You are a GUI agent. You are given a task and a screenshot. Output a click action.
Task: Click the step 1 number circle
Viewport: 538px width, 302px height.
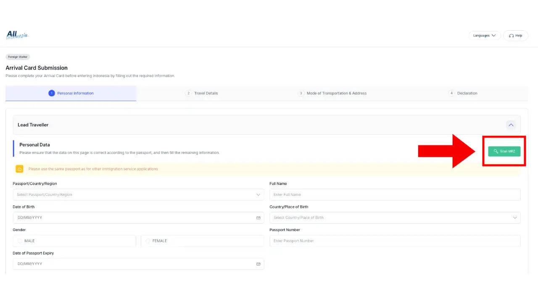tap(51, 93)
